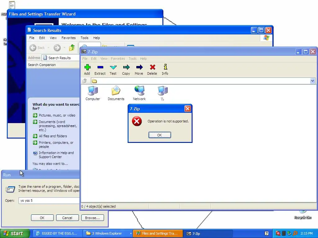This screenshot has height=238, width=318.
Task: Click Forward arrow in Search Results window
Action: 57,48
